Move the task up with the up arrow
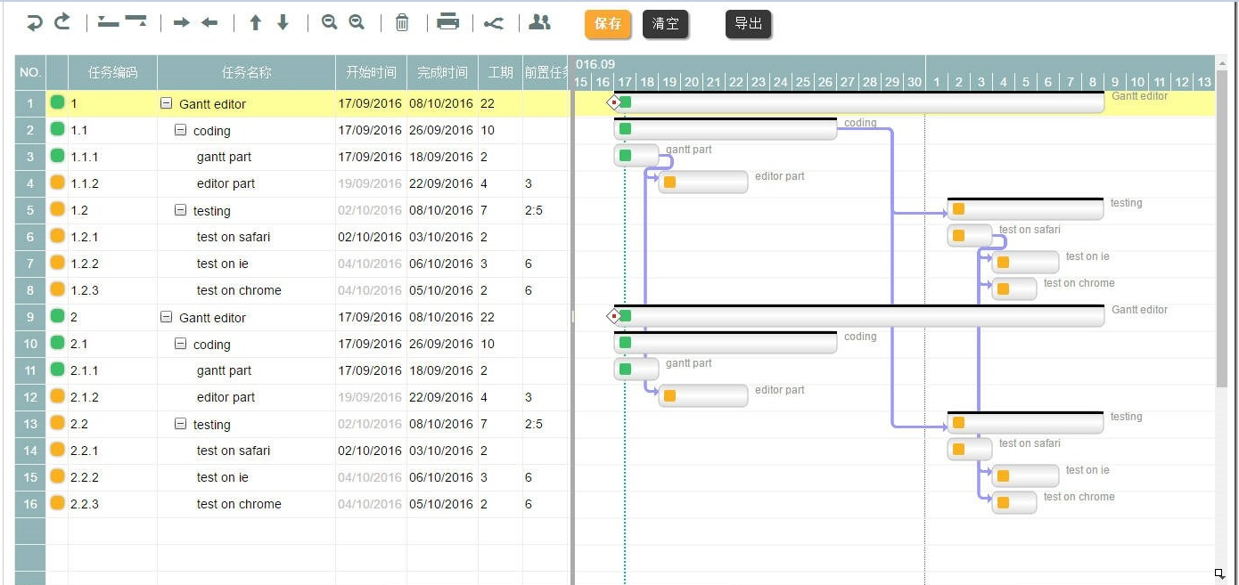The image size is (1239, 585). pyautogui.click(x=255, y=23)
